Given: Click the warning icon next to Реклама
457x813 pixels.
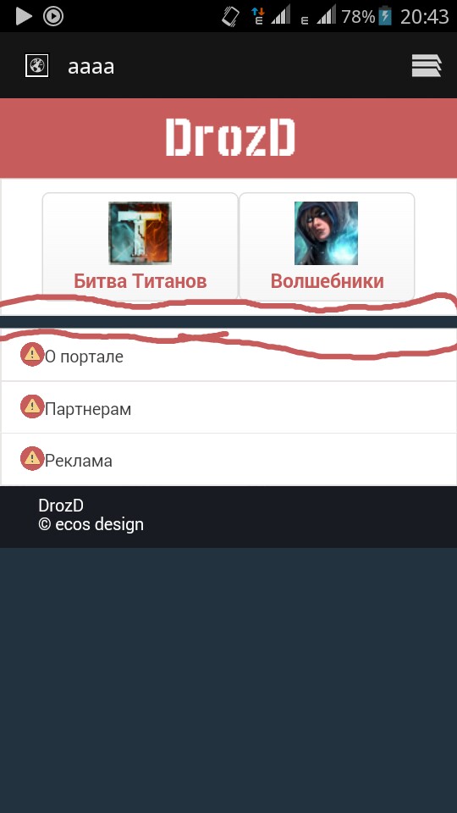Looking at the screenshot, I should click(31, 458).
